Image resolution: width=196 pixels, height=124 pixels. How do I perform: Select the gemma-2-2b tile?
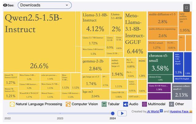tap(95, 65)
